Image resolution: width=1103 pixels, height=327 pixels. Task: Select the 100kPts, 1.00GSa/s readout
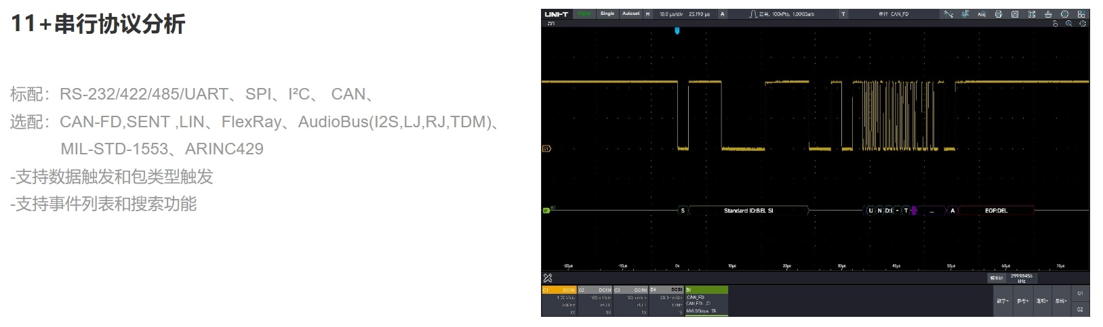click(793, 14)
